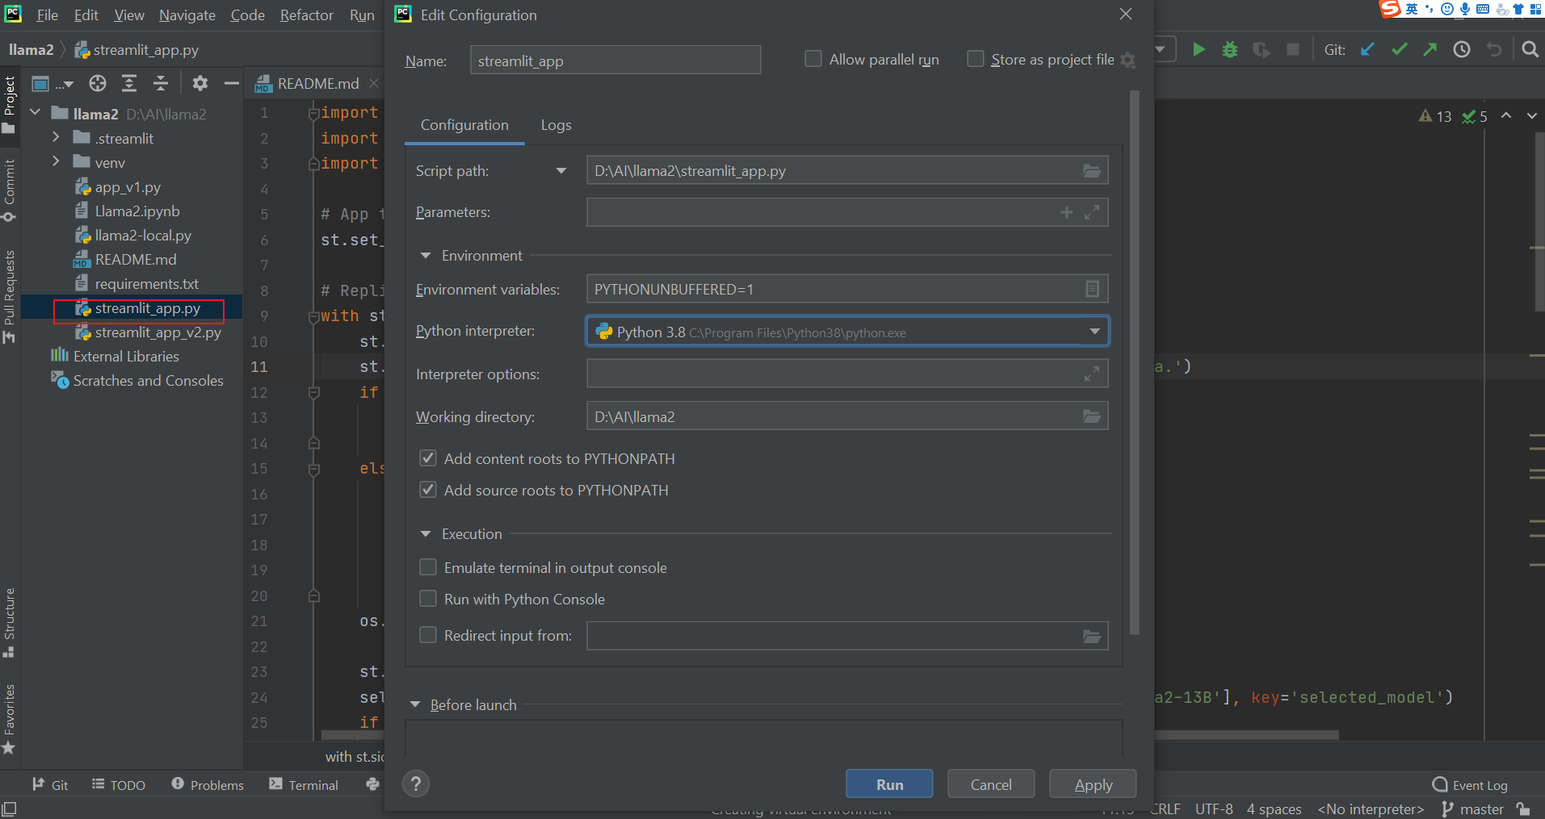Select the Configuration tab
Screen dimensions: 1545x819
(x=464, y=125)
